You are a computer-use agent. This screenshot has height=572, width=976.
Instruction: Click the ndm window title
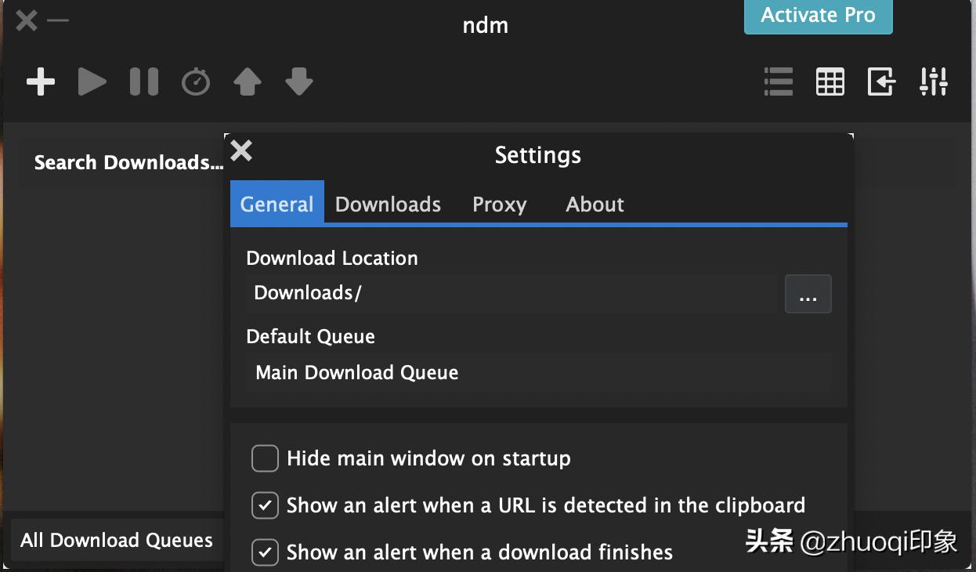tap(486, 25)
